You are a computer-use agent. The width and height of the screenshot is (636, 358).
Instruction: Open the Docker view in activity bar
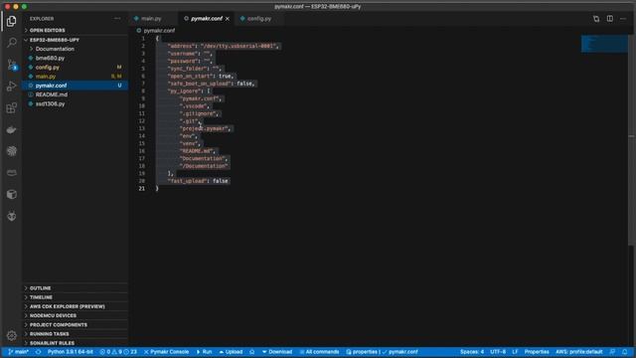(x=11, y=129)
